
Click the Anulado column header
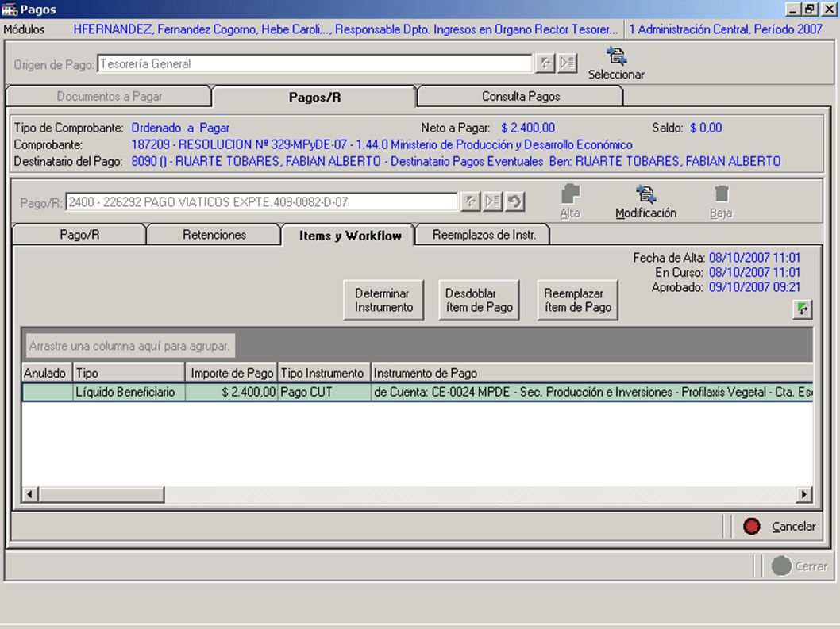47,373
